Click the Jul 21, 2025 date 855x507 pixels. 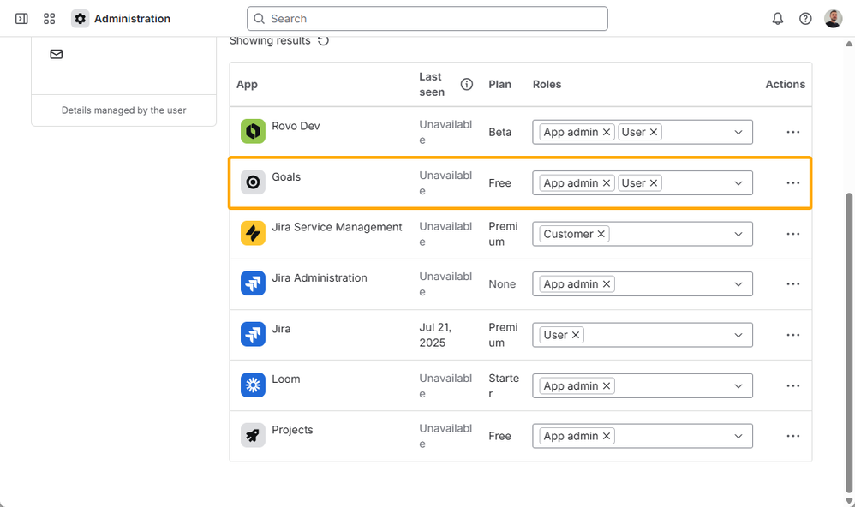(x=435, y=335)
